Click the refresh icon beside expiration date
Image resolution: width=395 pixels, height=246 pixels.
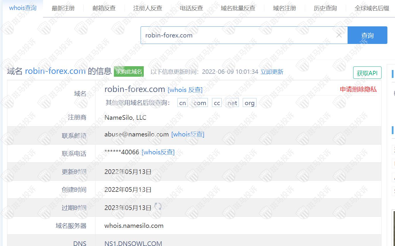click(158, 206)
